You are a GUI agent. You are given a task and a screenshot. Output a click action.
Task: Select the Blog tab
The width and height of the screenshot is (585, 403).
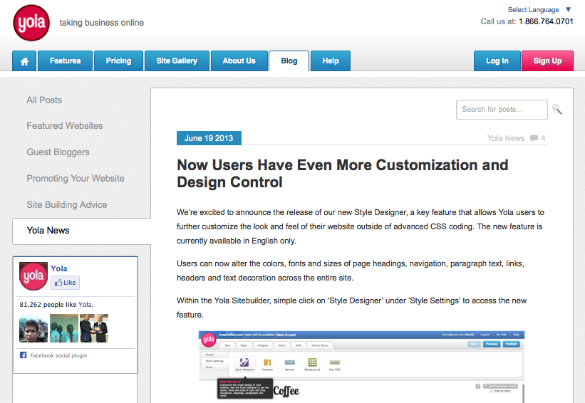pos(289,61)
